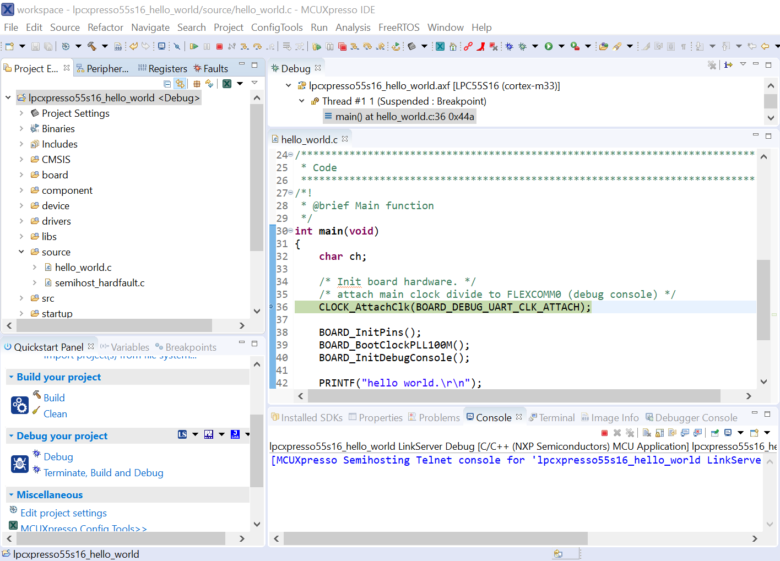
Task: Toggle breakpoint ruler at line 36
Action: (x=272, y=307)
